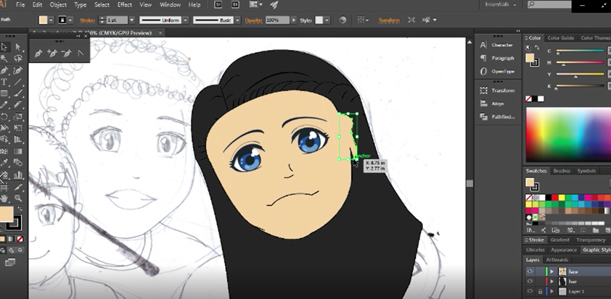Select the Pen tool in floating panel
The image size is (611, 299).
pos(38,53)
